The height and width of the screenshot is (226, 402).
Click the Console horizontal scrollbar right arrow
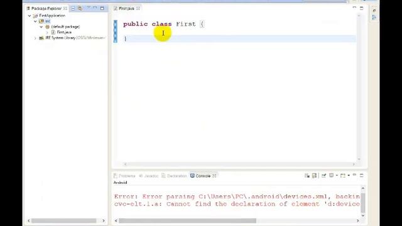pos(358,220)
